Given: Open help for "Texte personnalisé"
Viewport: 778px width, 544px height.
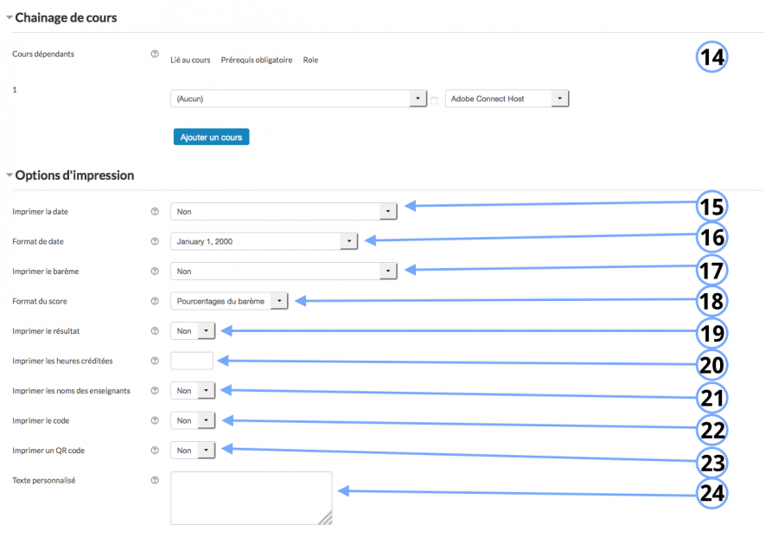Looking at the screenshot, I should [x=154, y=480].
